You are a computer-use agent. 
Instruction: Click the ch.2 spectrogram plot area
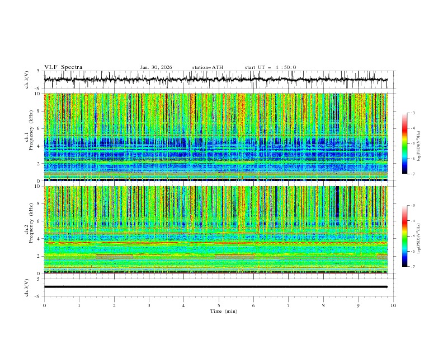tap(218, 230)
